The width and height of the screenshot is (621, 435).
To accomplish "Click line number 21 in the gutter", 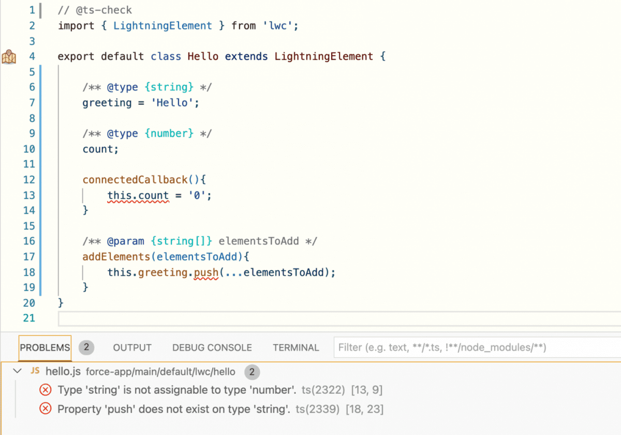I will coord(29,318).
